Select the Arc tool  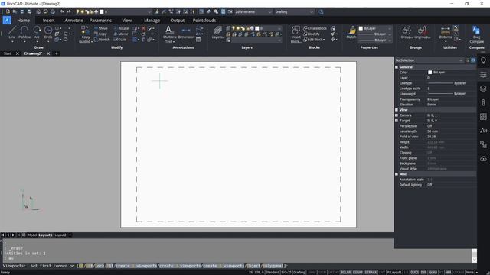coord(37,32)
